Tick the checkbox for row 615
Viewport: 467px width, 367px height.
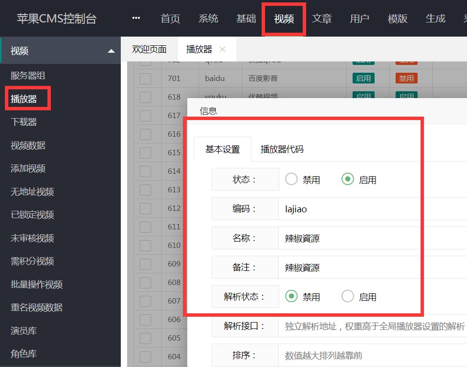click(x=145, y=153)
